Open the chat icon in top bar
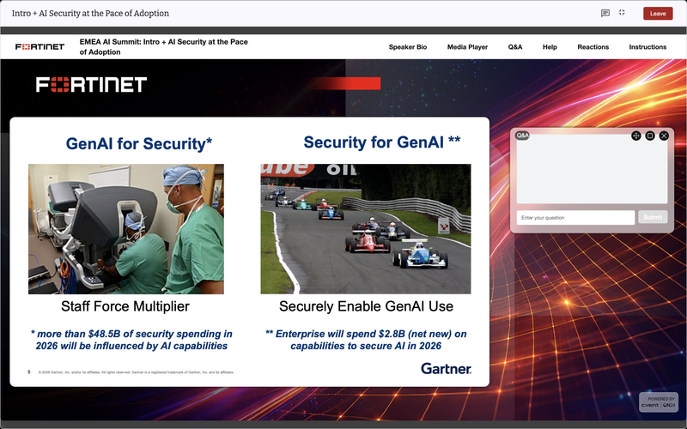The width and height of the screenshot is (687, 429). pyautogui.click(x=605, y=13)
